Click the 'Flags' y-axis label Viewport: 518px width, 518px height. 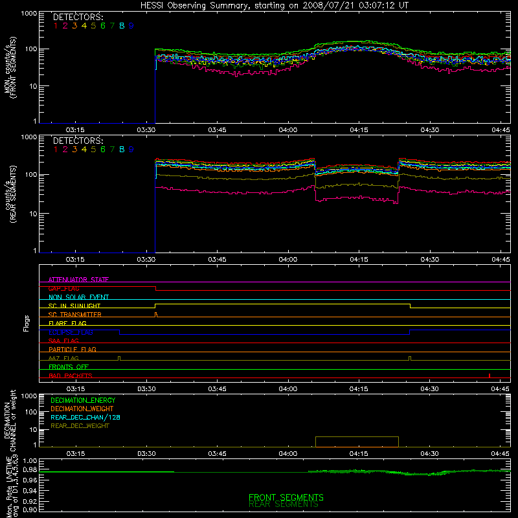(x=27, y=323)
